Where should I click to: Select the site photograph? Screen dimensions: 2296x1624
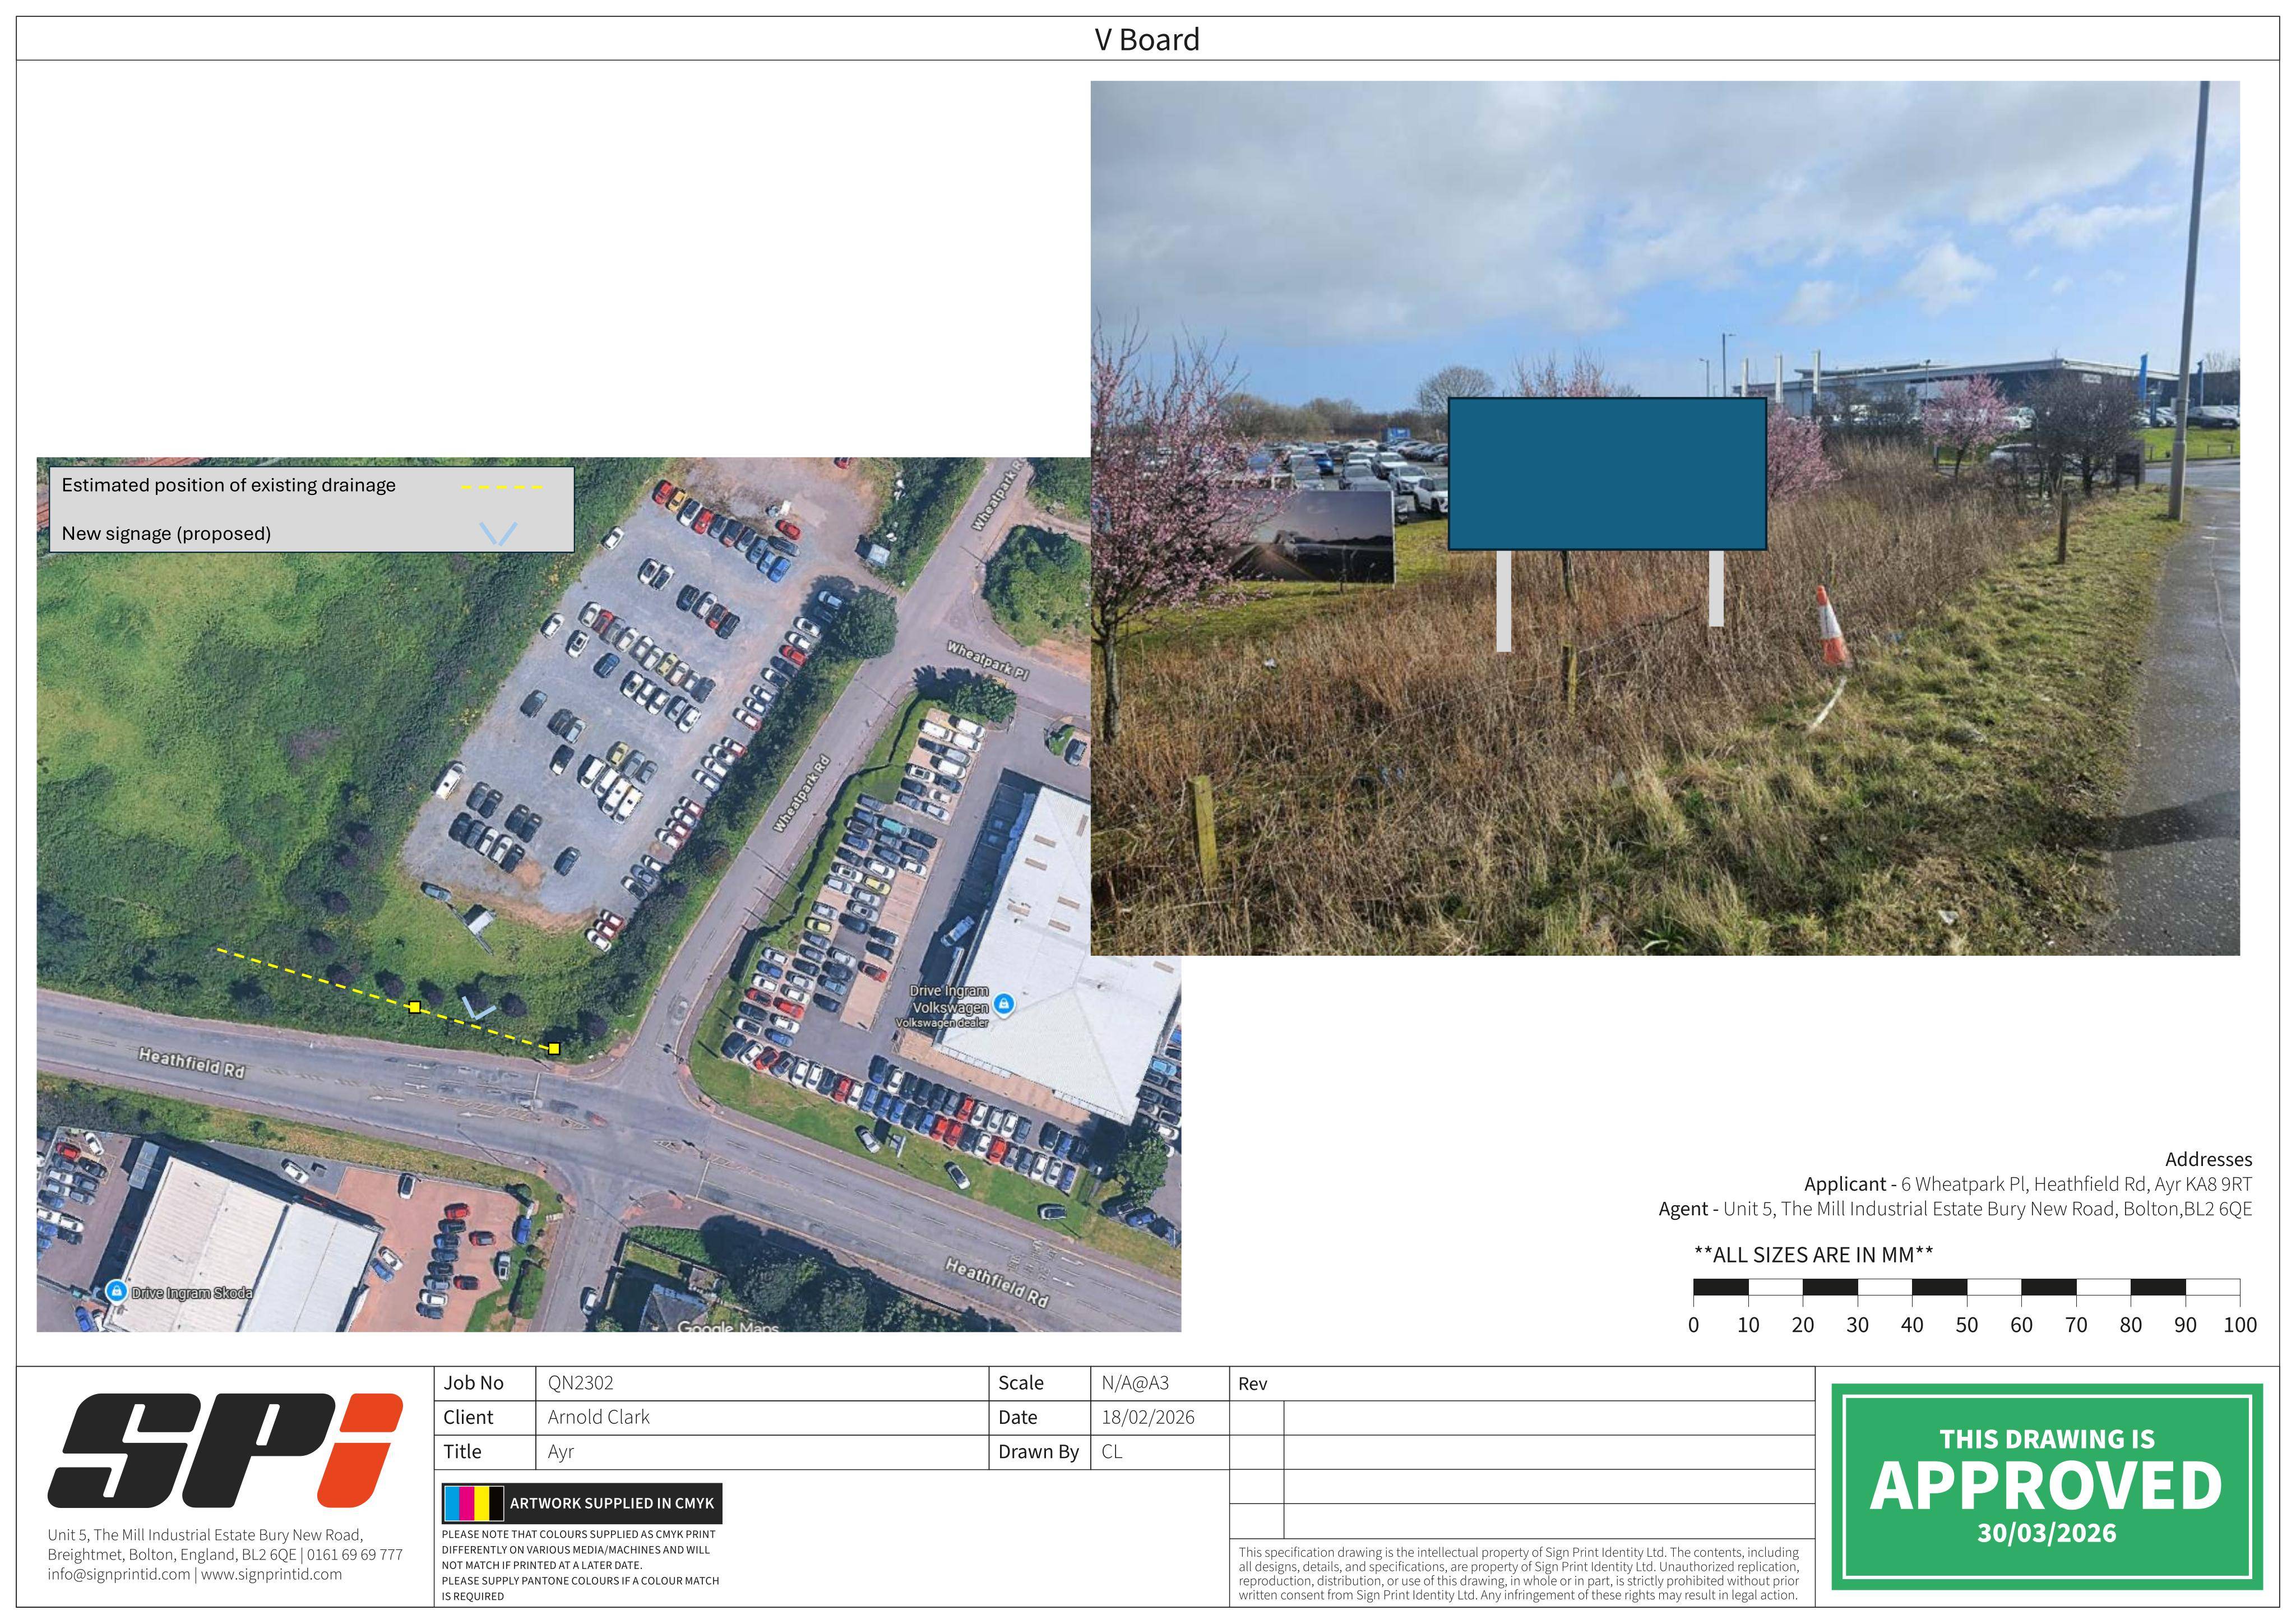coord(1665,518)
